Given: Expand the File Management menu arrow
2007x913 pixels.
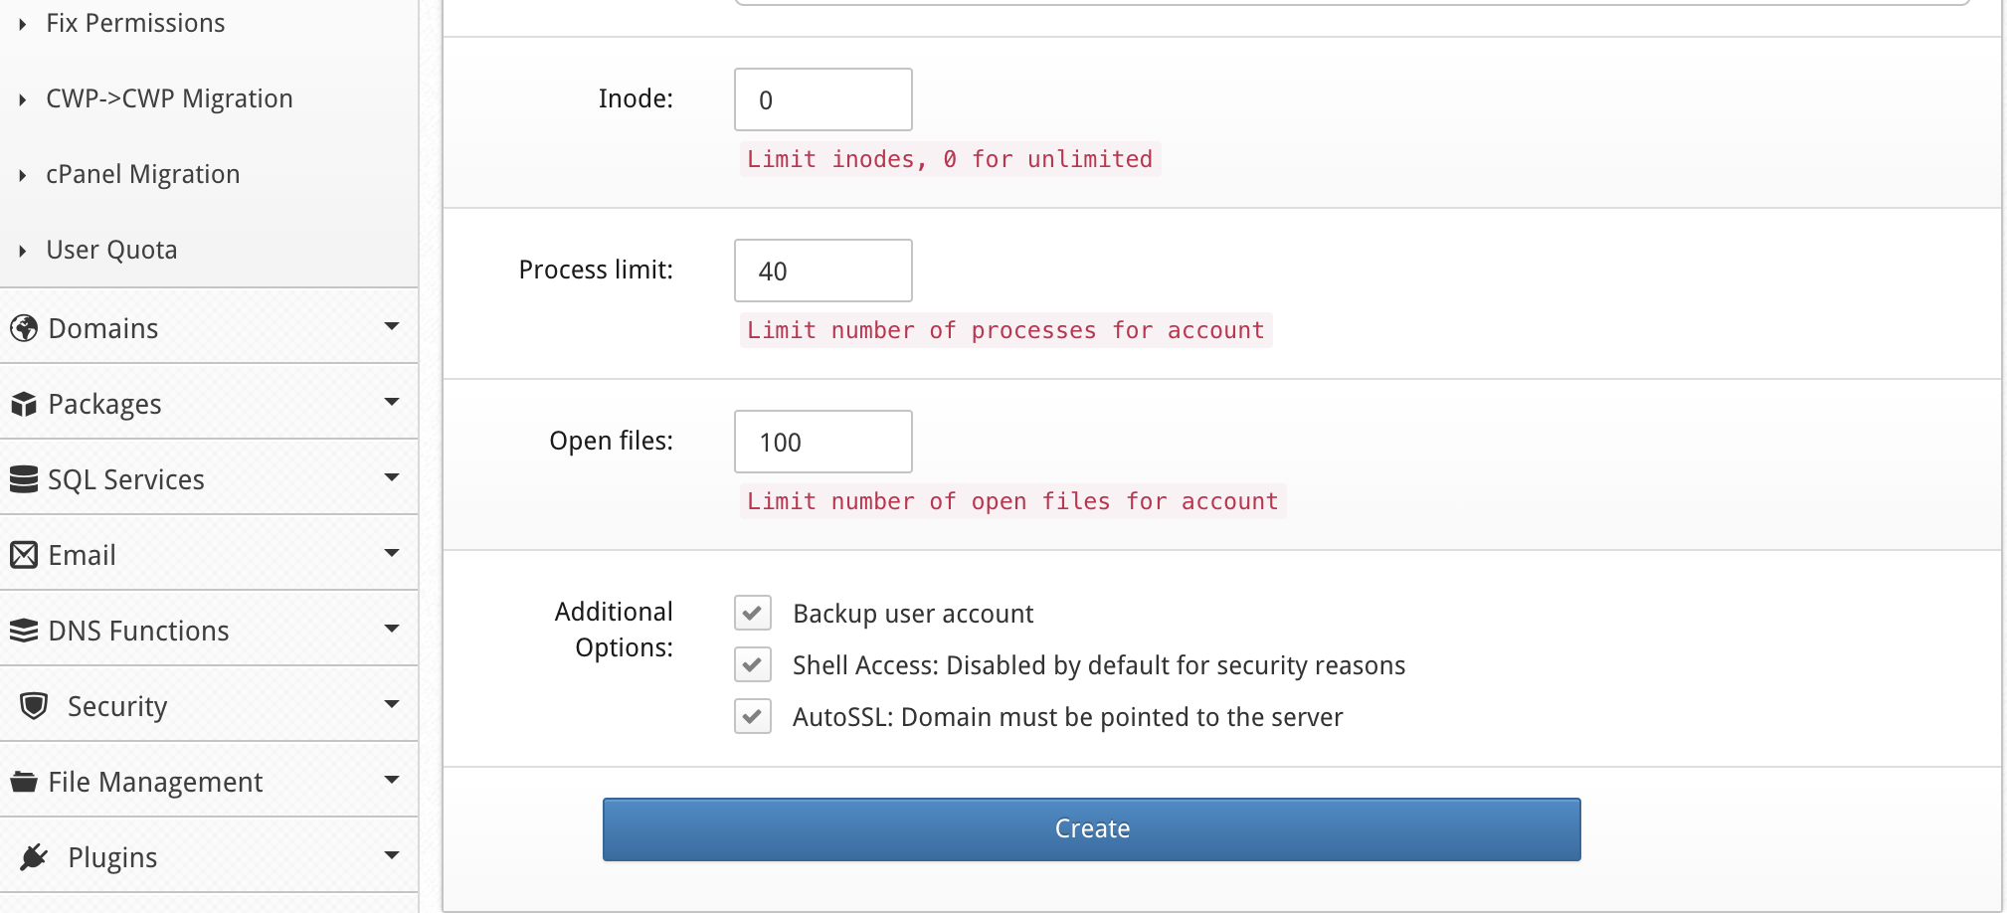Looking at the screenshot, I should click(392, 780).
